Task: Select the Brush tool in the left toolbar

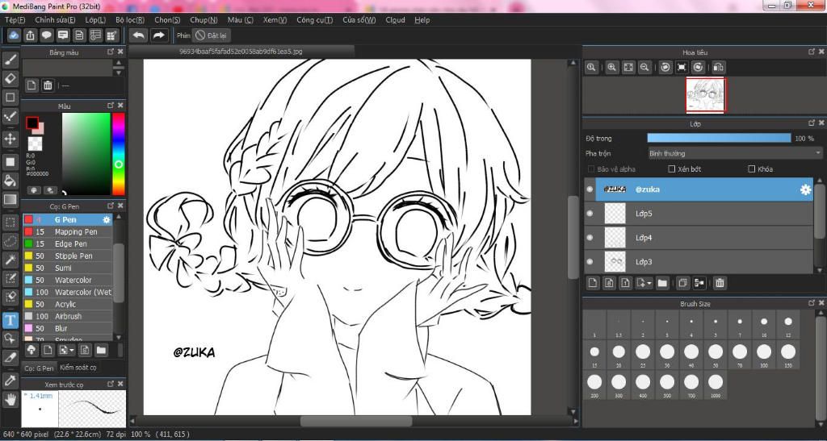Action: coord(10,60)
